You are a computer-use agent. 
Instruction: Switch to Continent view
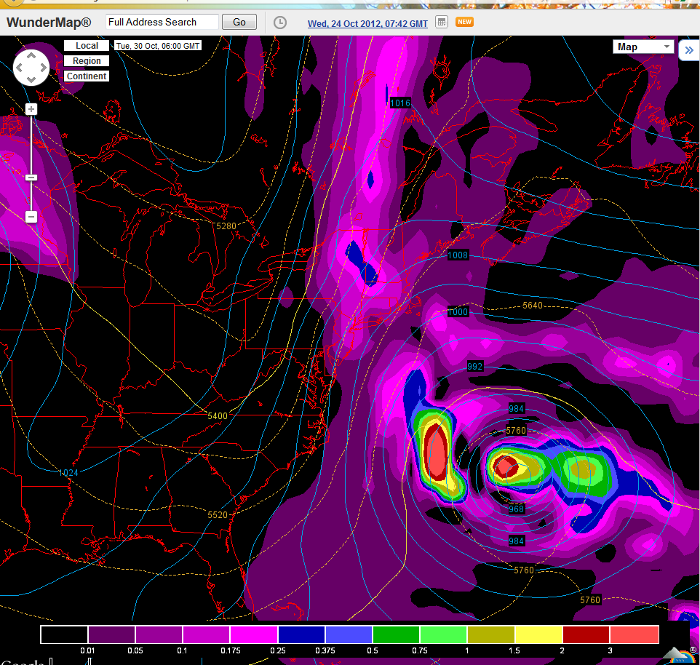pos(87,76)
